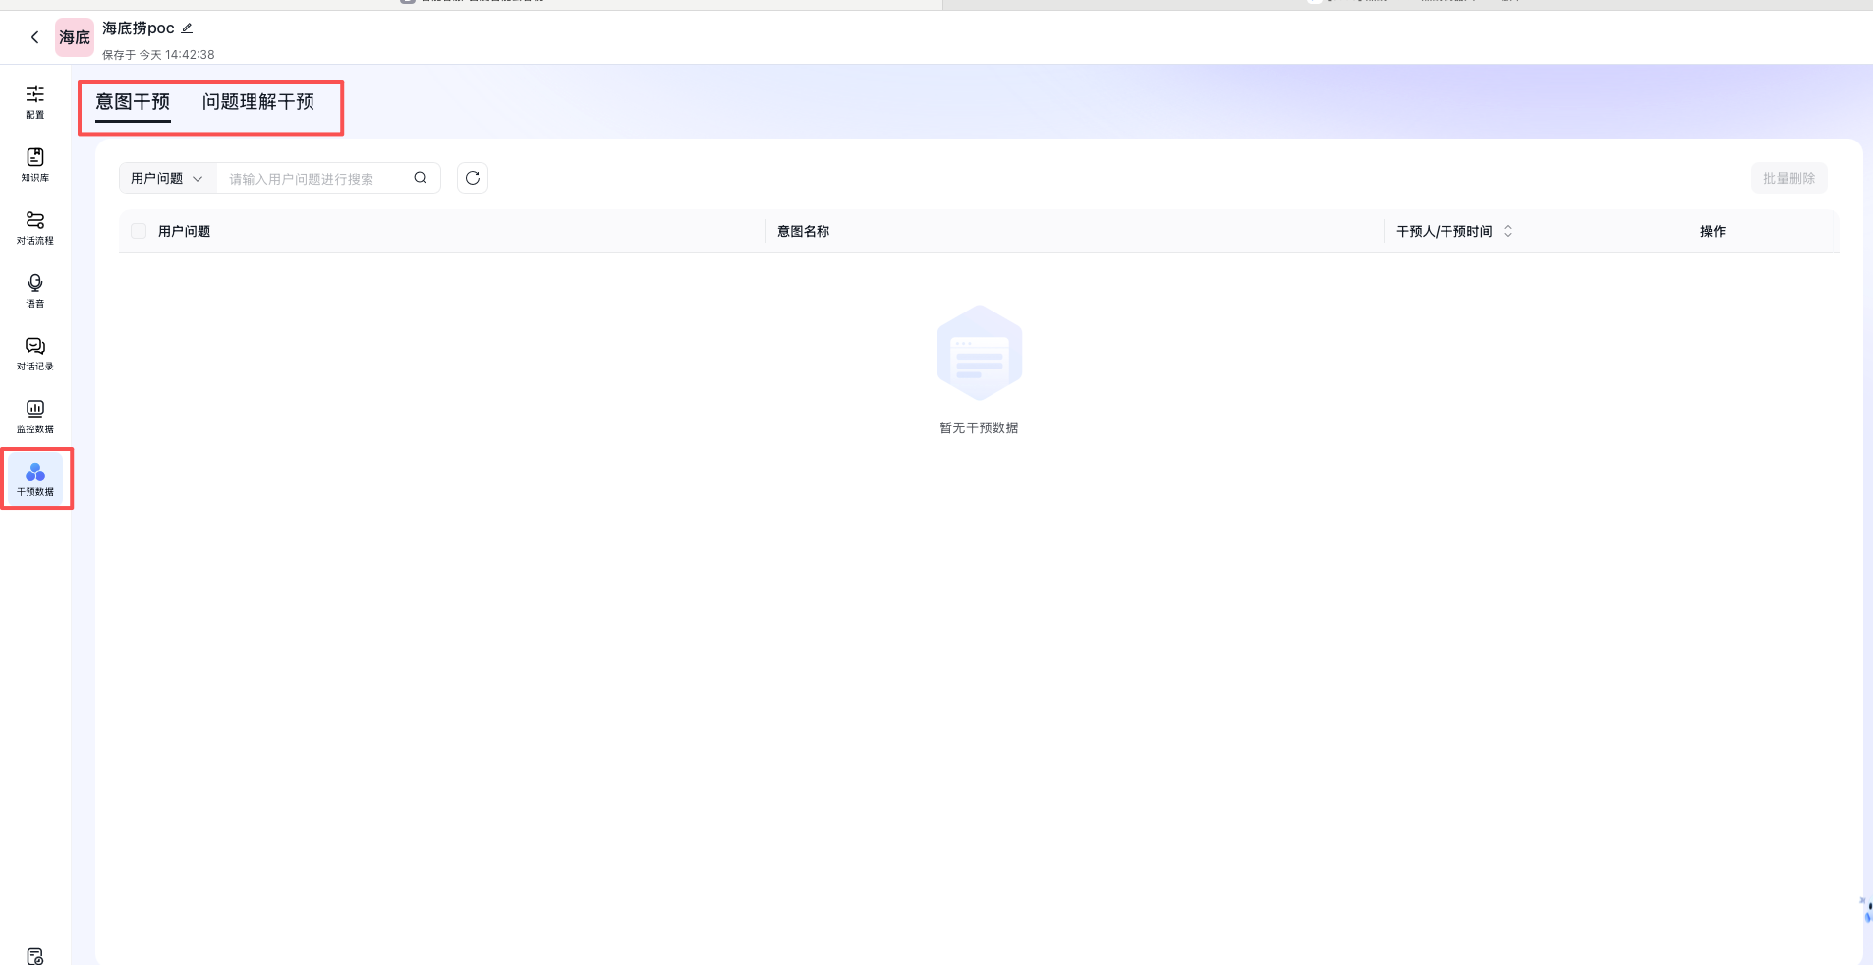Viewport: 1873px width, 965px height.
Task: Open the 监控数据 monitoring data panel
Action: pos(35,416)
